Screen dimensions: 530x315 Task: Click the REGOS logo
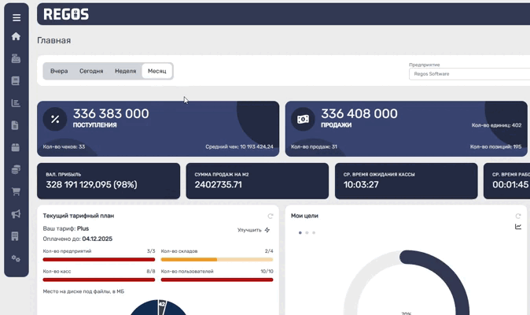tap(66, 14)
